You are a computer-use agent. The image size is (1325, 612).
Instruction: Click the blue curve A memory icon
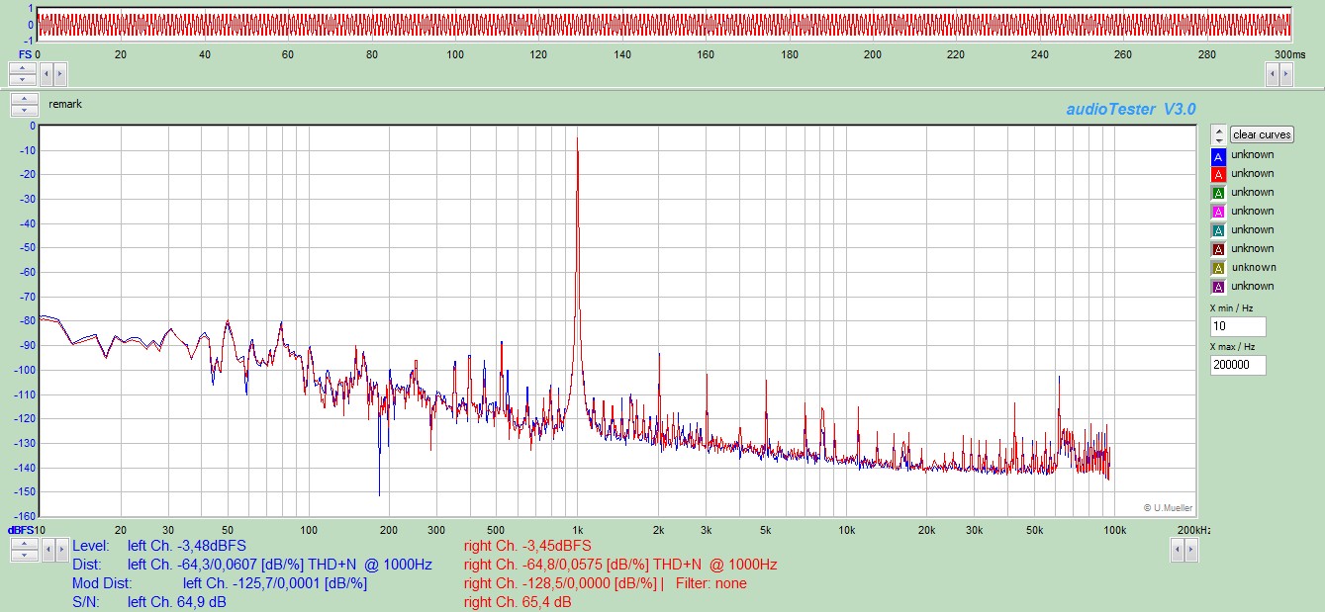(1218, 155)
